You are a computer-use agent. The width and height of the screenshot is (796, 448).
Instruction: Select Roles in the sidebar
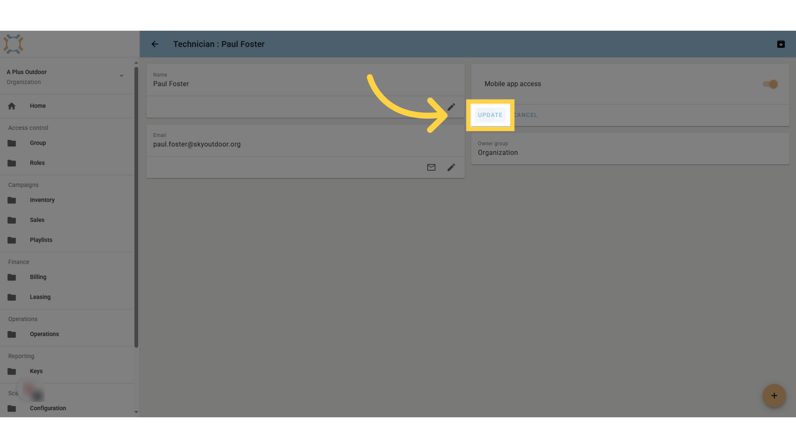(x=37, y=163)
